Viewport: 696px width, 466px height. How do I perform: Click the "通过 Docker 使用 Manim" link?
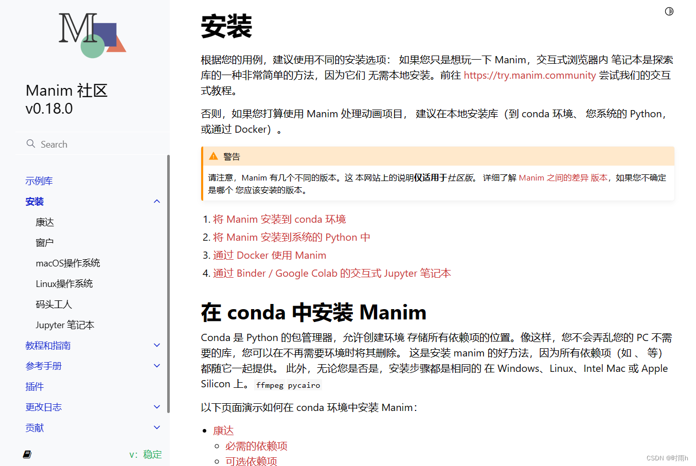point(270,255)
